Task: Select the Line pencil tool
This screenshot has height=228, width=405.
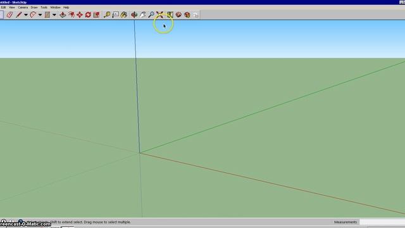Action: 18,15
